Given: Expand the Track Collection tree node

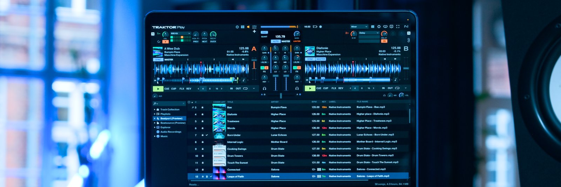Looking at the screenshot, I should click(x=155, y=109).
